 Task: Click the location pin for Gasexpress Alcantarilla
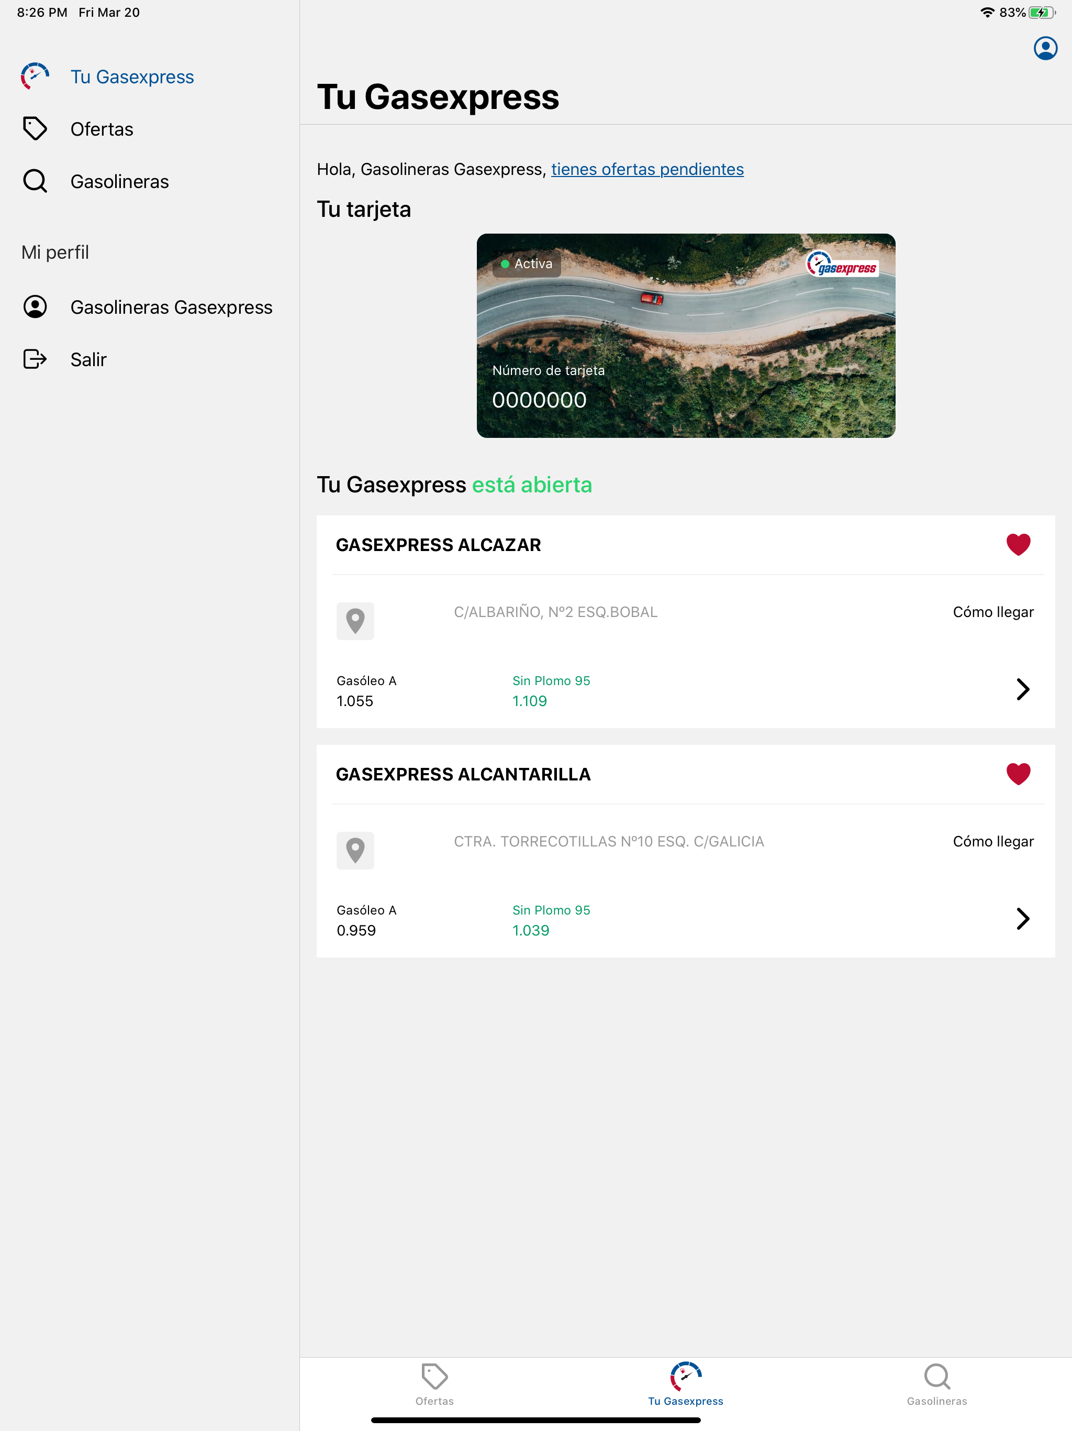pos(355,850)
